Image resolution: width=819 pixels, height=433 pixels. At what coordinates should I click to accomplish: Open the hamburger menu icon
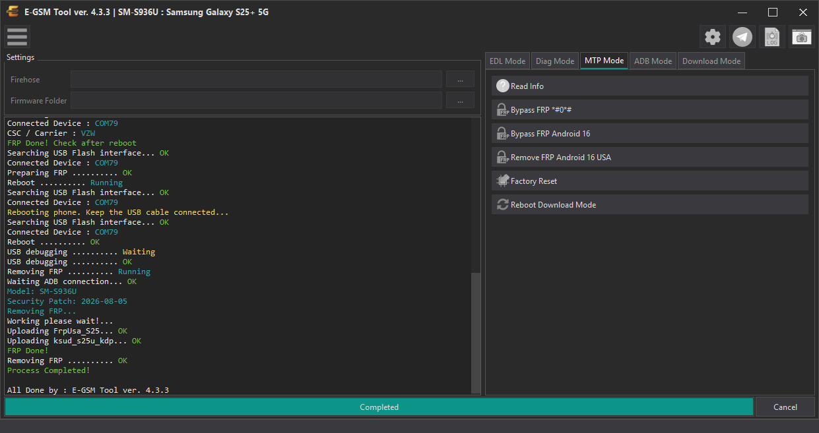[x=17, y=37]
